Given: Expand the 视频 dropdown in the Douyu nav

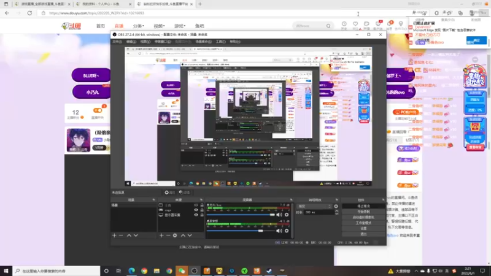Looking at the screenshot, I should 159,26.
